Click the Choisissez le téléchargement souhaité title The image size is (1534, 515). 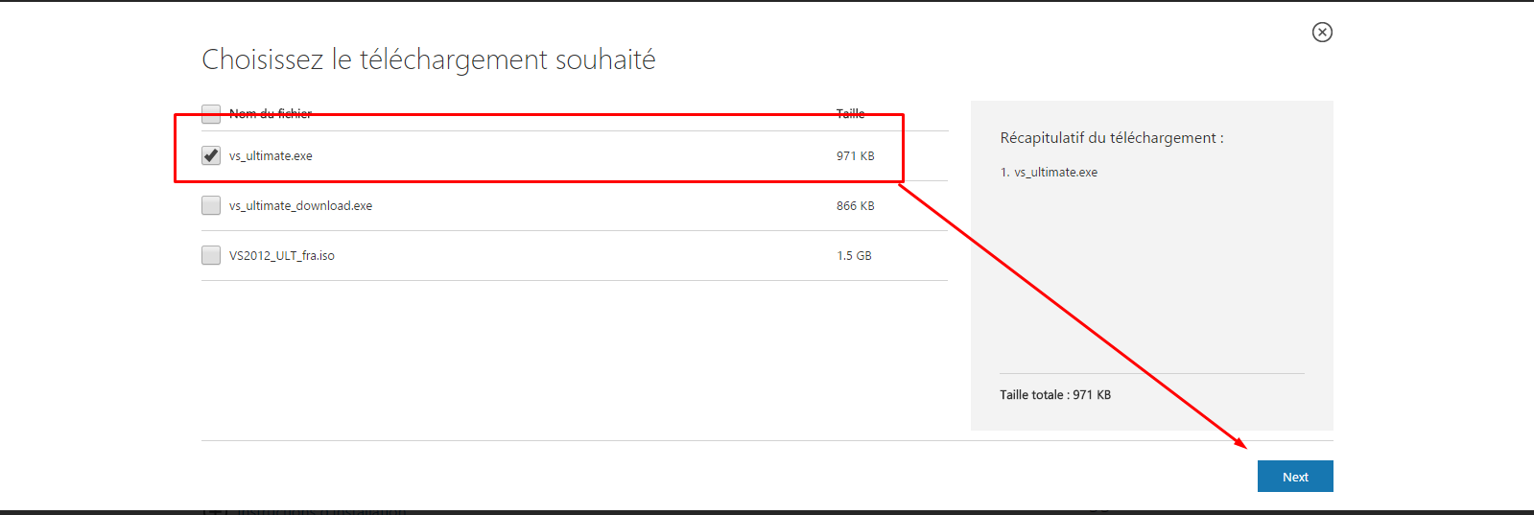(429, 59)
